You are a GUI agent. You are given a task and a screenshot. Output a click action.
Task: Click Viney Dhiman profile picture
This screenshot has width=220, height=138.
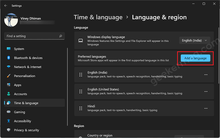coord(11,20)
